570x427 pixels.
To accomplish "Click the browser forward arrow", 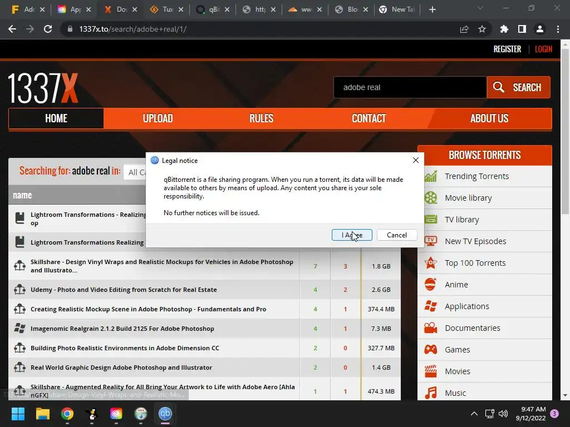I will tap(30, 29).
